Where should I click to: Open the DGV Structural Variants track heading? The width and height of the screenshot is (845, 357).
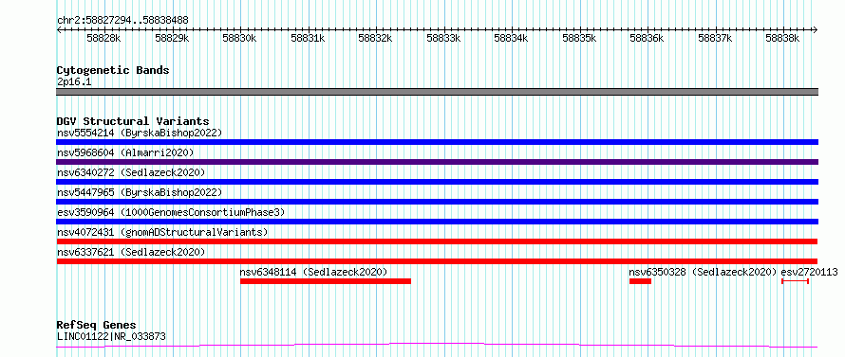pos(133,121)
